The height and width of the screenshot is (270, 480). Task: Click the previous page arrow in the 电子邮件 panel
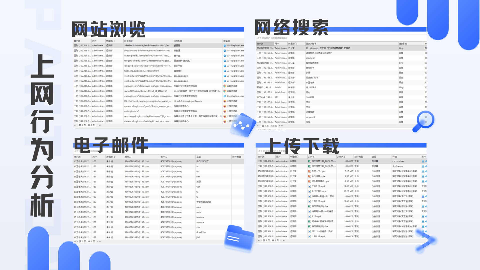(77, 241)
